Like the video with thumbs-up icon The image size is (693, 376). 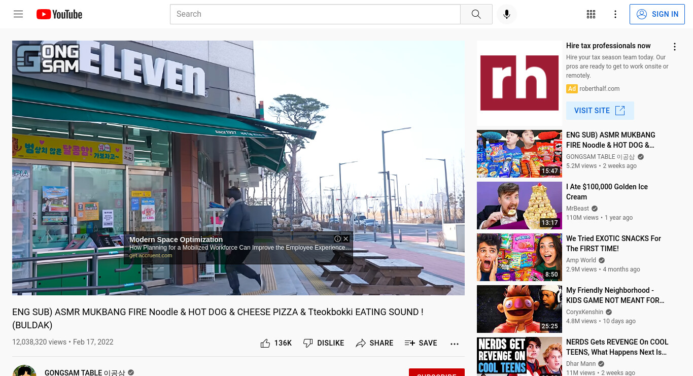coord(265,344)
